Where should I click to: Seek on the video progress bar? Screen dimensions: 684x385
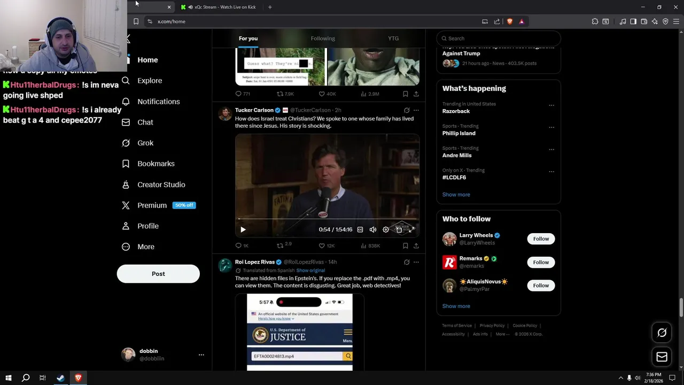(x=327, y=219)
